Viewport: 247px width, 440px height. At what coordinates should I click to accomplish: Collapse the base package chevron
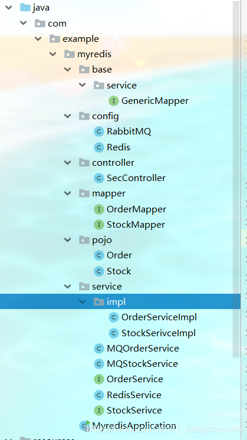pos(68,70)
